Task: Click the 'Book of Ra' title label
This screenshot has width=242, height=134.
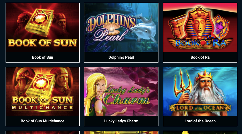Action: click(x=200, y=57)
